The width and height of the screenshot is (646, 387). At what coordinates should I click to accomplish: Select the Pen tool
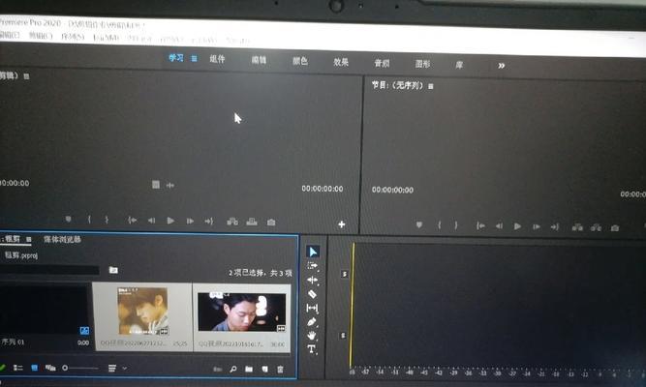tap(312, 322)
